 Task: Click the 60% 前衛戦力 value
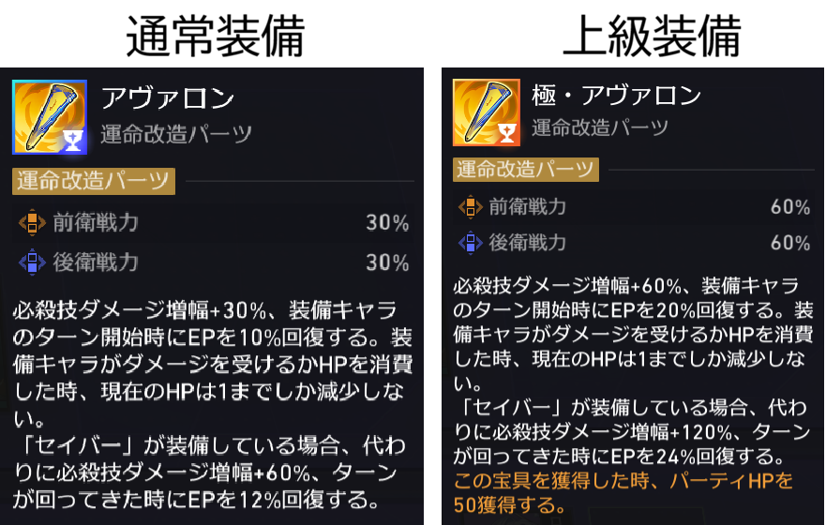(x=790, y=207)
